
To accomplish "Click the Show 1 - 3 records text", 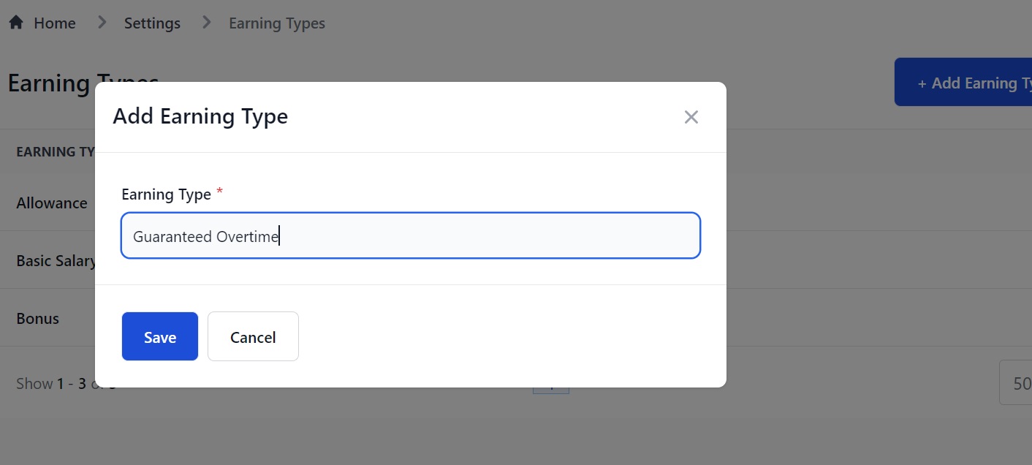I will [55, 384].
